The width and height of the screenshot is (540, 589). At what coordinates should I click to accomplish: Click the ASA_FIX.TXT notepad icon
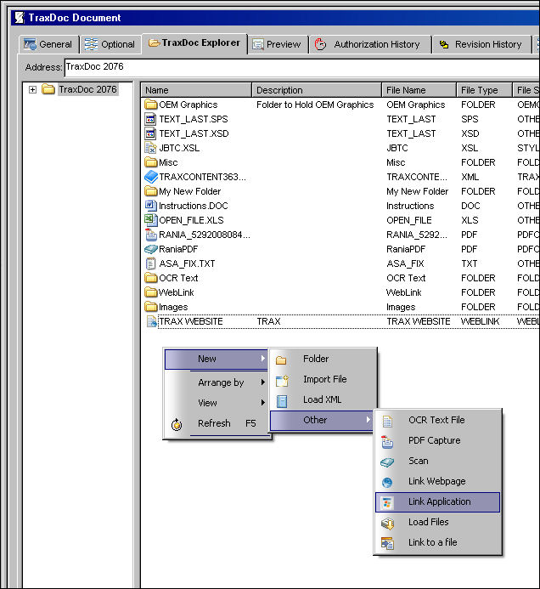click(150, 263)
